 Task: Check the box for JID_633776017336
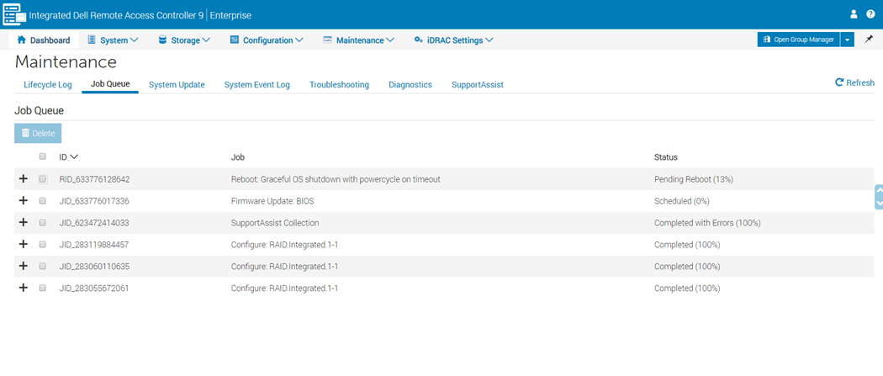[x=42, y=200]
